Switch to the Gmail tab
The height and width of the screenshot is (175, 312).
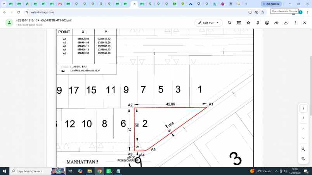[x=60, y=4]
